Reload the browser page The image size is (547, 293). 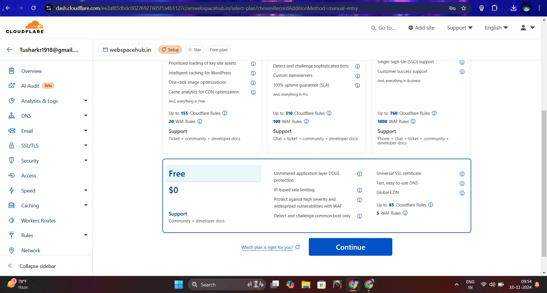pyautogui.click(x=33, y=8)
